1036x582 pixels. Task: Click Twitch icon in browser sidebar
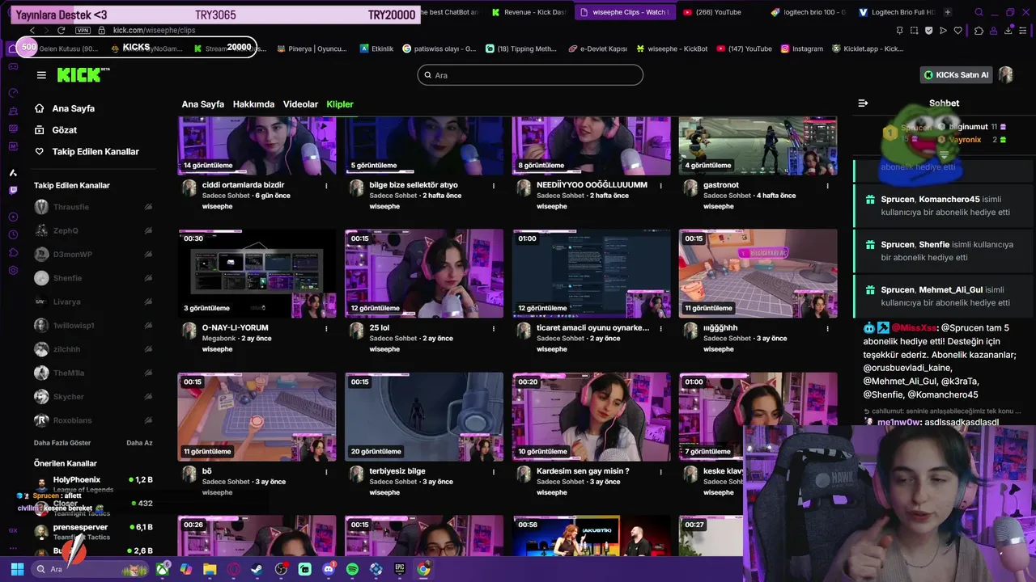pyautogui.click(x=13, y=191)
